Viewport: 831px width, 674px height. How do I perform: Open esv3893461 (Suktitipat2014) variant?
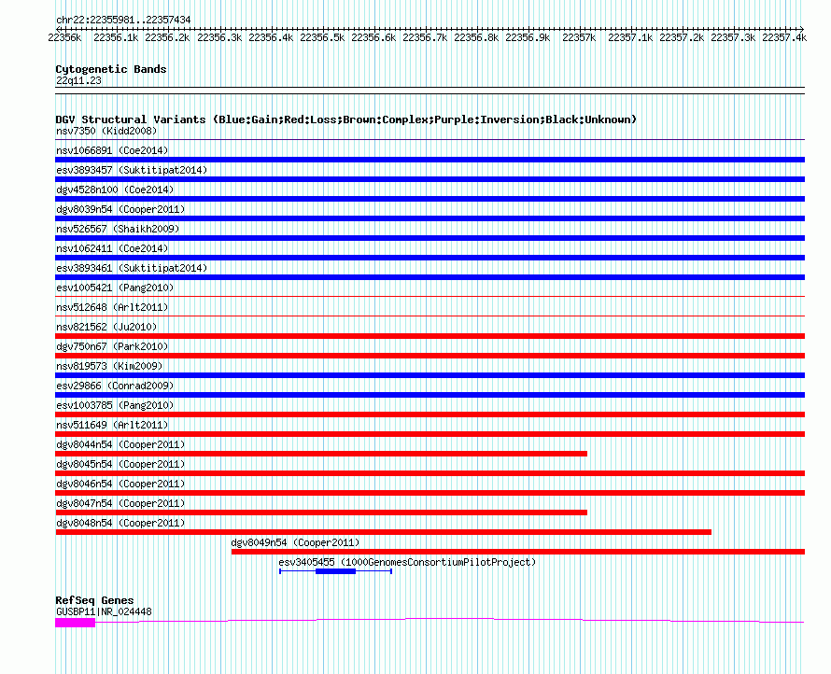coord(132,268)
